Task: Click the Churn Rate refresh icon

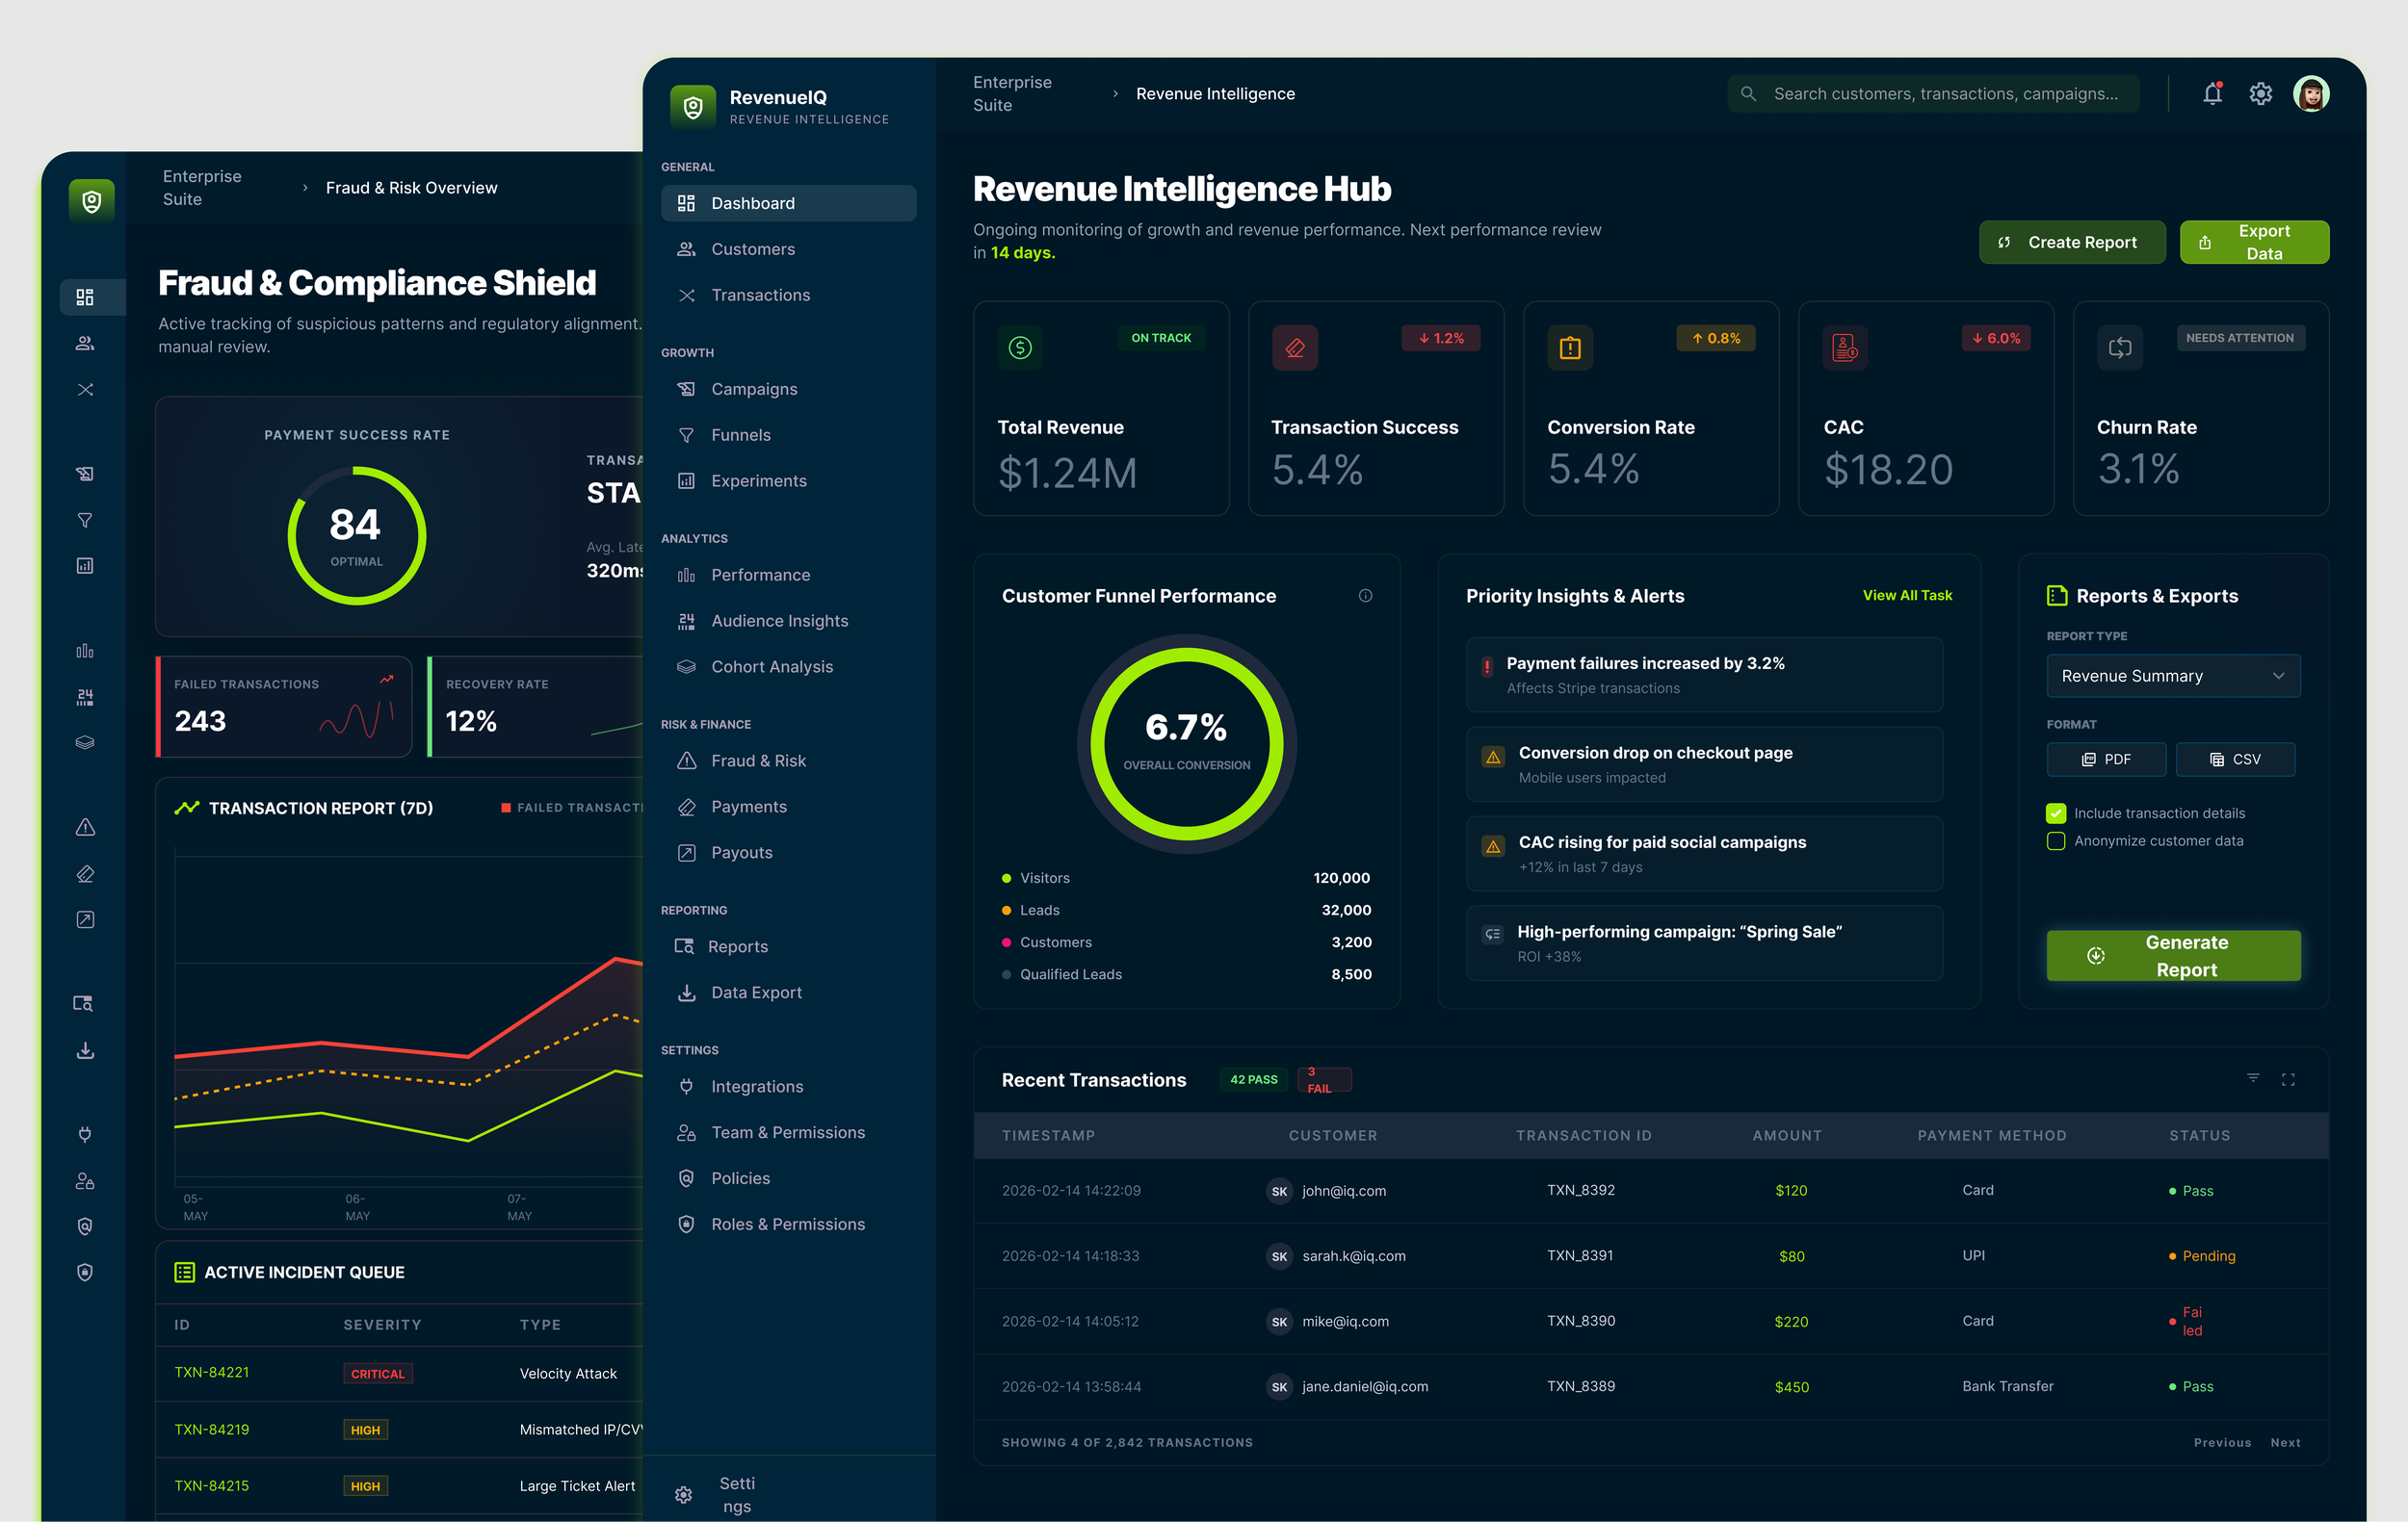Action: pyautogui.click(x=2119, y=348)
